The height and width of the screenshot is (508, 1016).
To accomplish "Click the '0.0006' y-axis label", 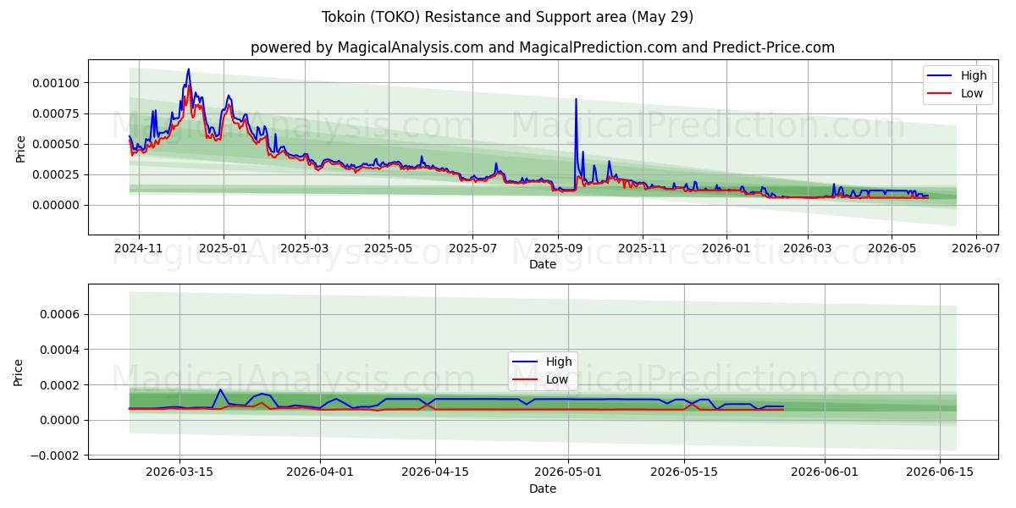I will pos(60,314).
